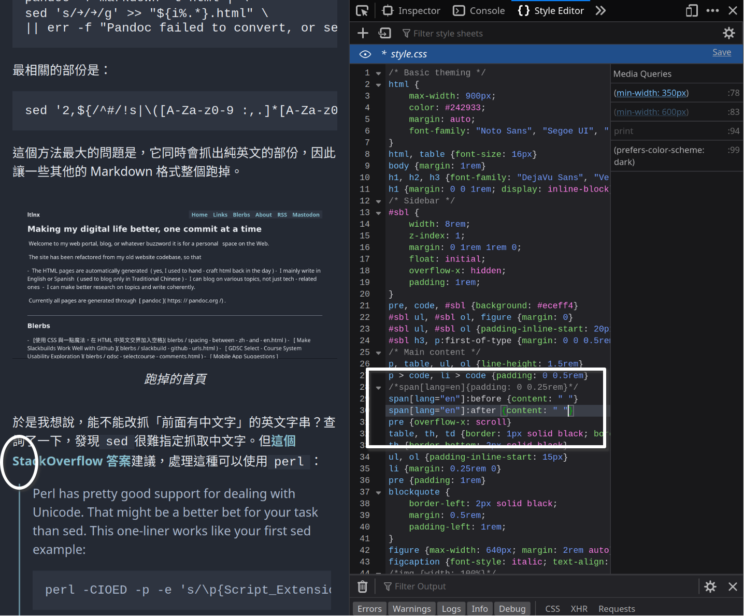Toggle the Debug filter
This screenshot has height=616, width=744.
[x=512, y=609]
